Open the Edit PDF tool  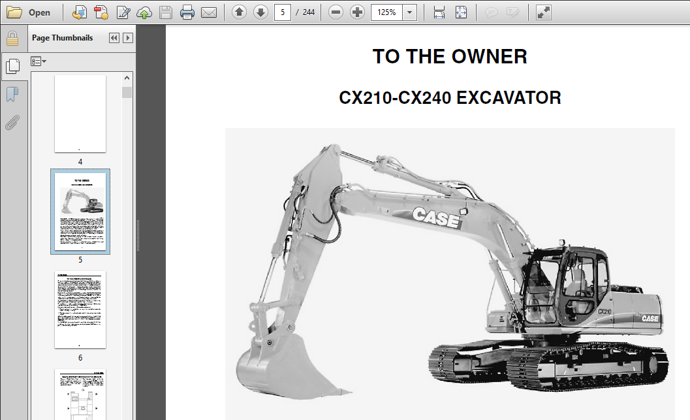coord(123,12)
